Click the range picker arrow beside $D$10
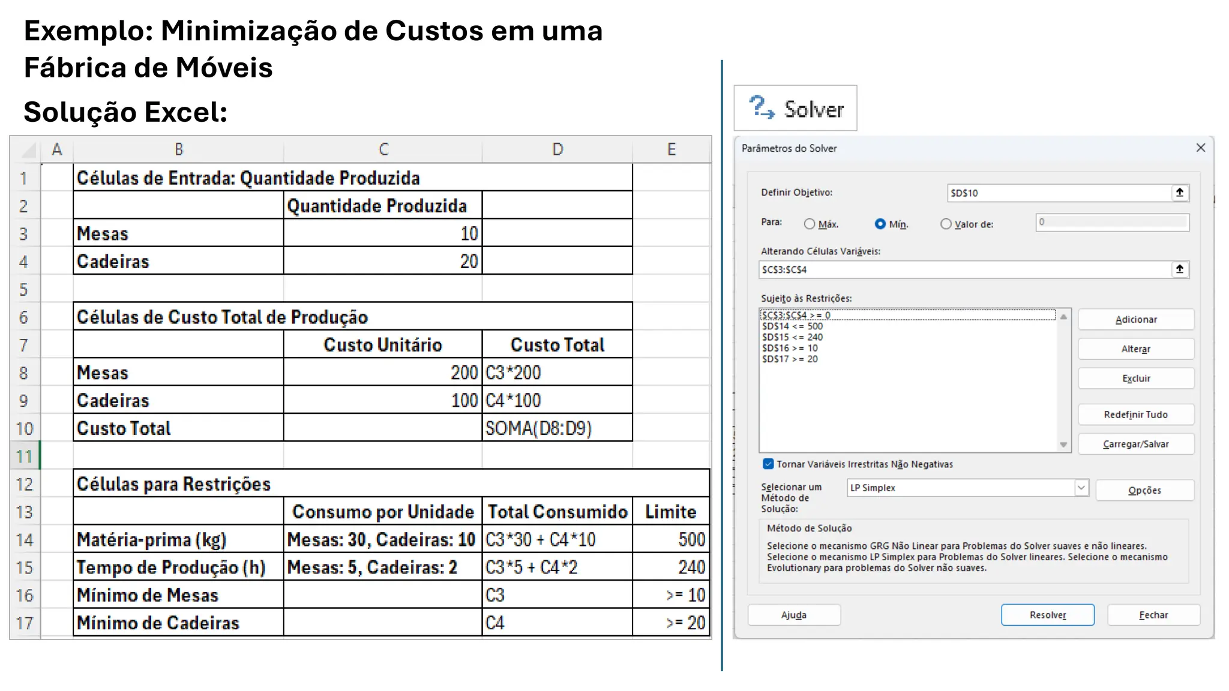This screenshot has width=1229, height=691. click(1180, 193)
